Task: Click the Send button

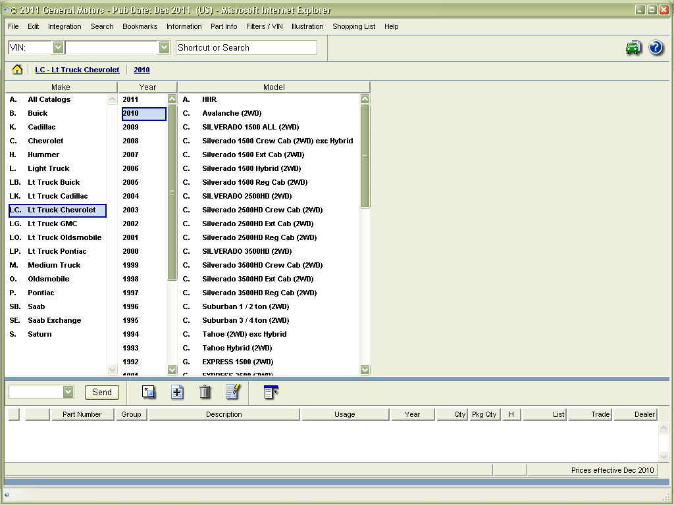Action: click(x=102, y=392)
